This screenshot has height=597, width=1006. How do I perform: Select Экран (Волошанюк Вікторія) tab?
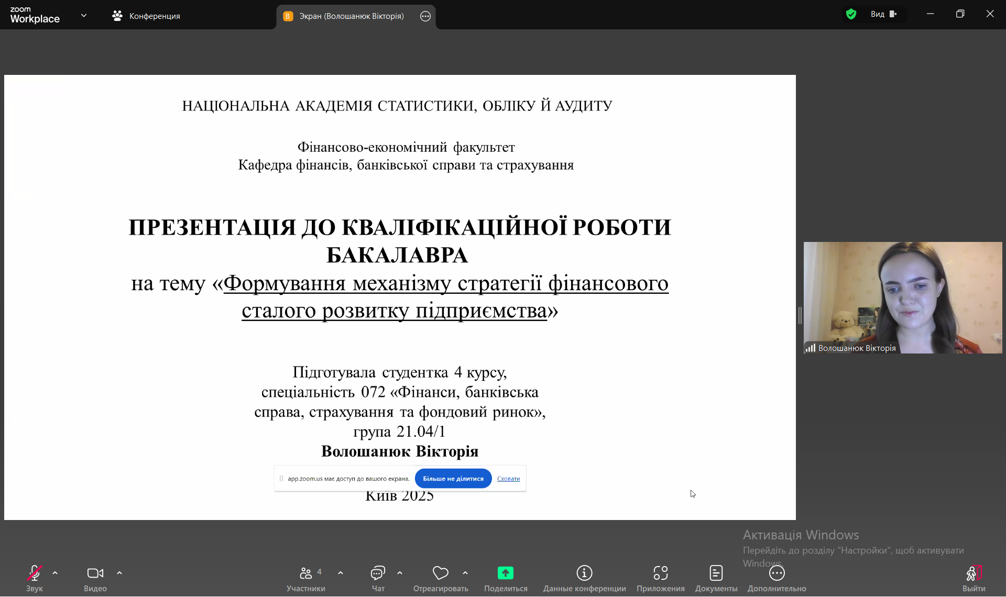click(x=351, y=16)
